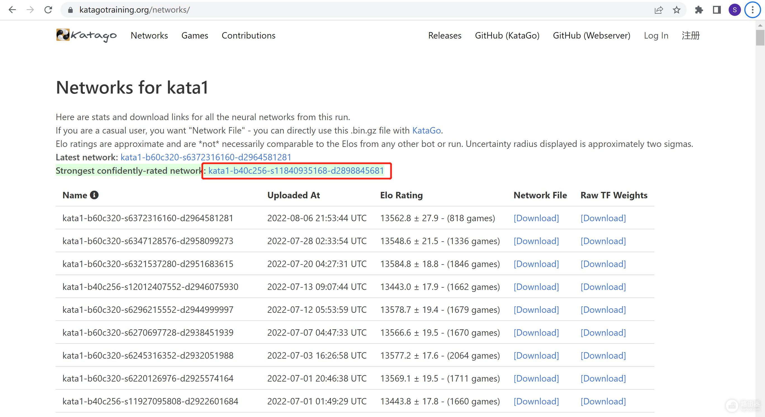Open the extensions puzzle icon

click(699, 10)
